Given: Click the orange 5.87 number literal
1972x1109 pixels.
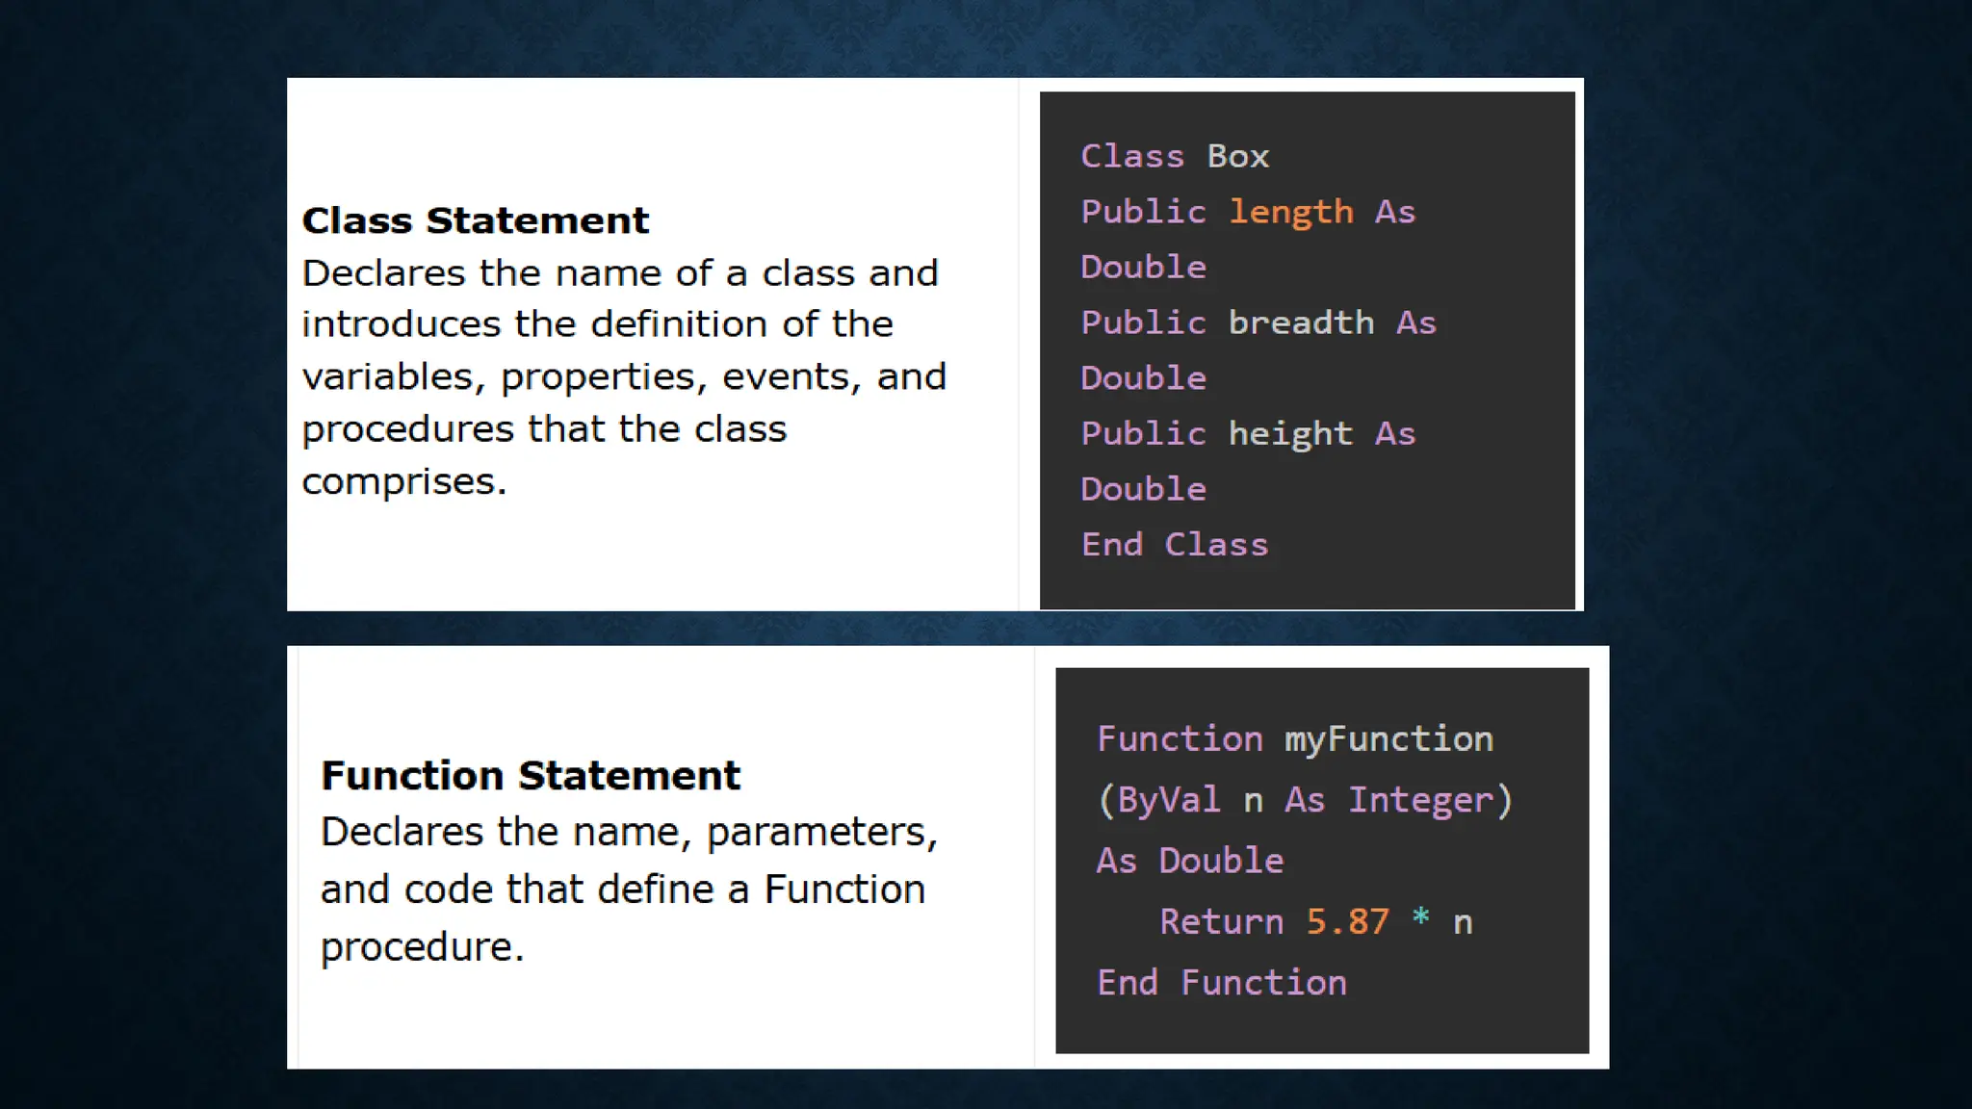Looking at the screenshot, I should pos(1347,922).
